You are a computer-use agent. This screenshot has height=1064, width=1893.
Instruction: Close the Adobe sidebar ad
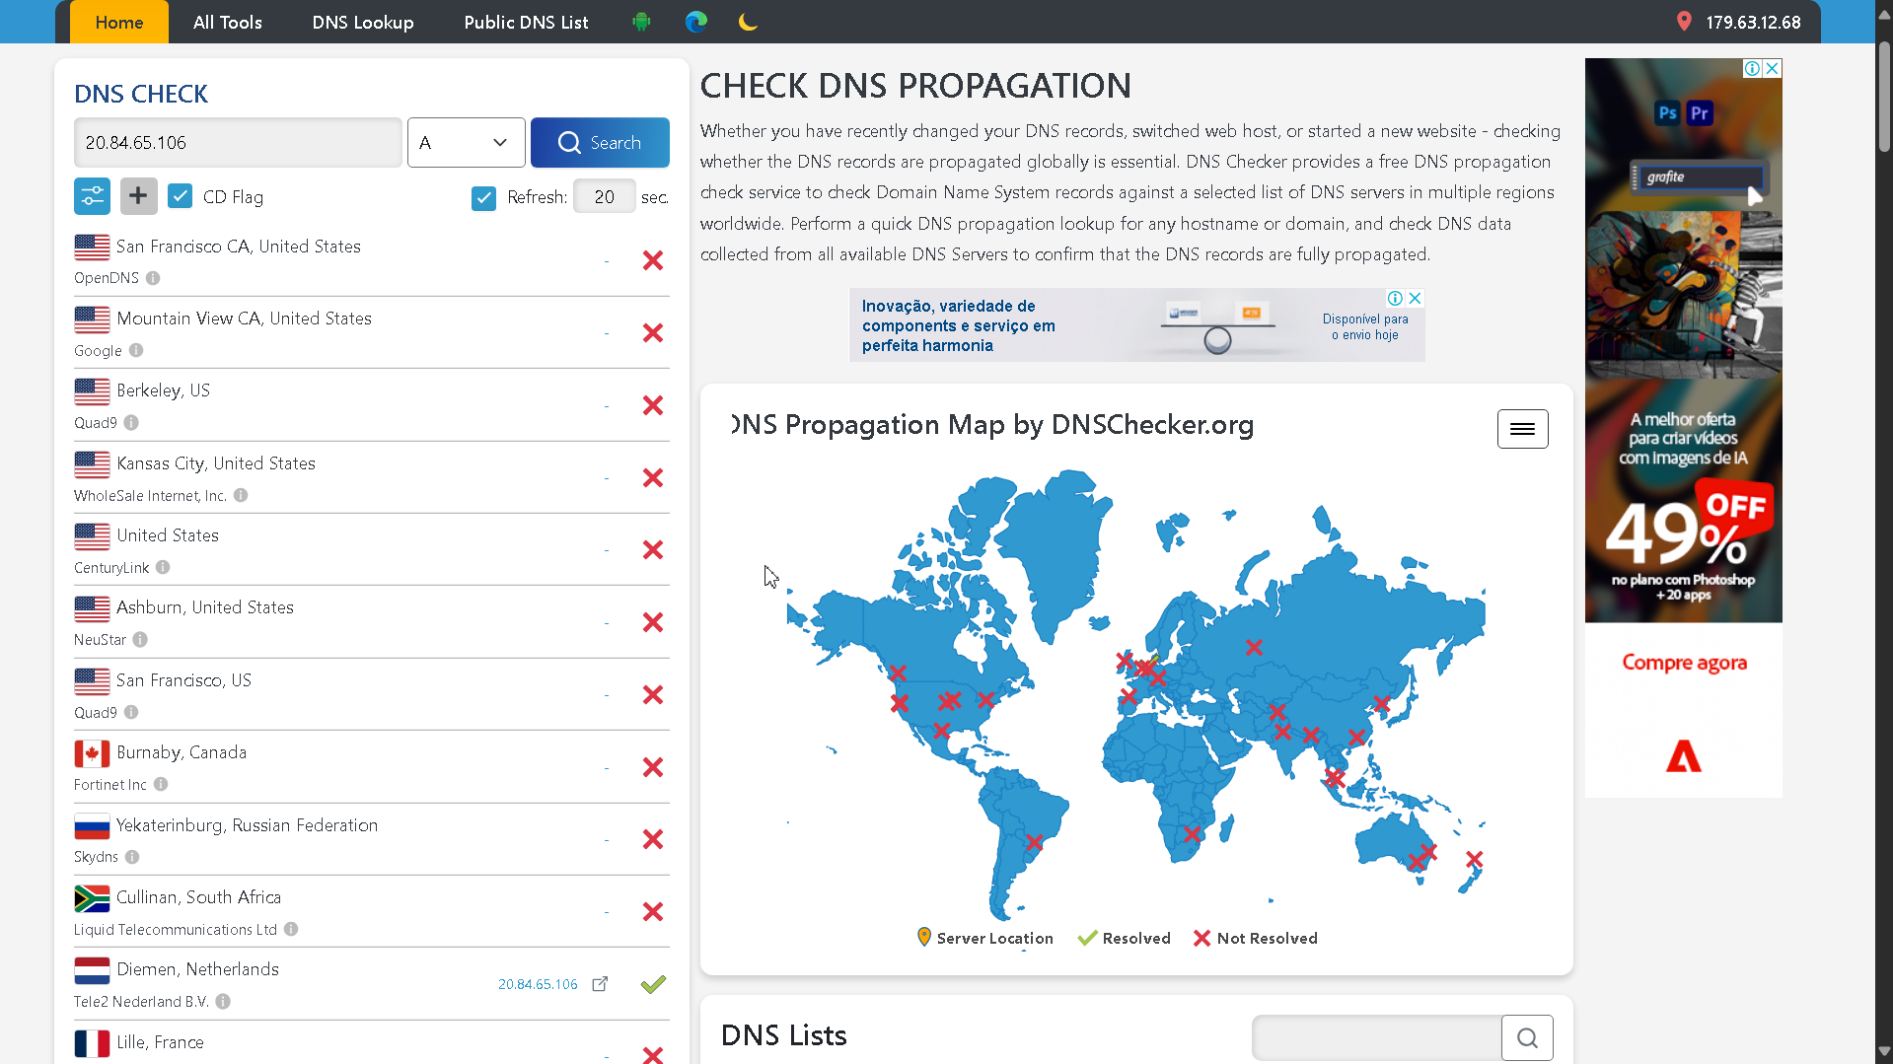coord(1773,68)
